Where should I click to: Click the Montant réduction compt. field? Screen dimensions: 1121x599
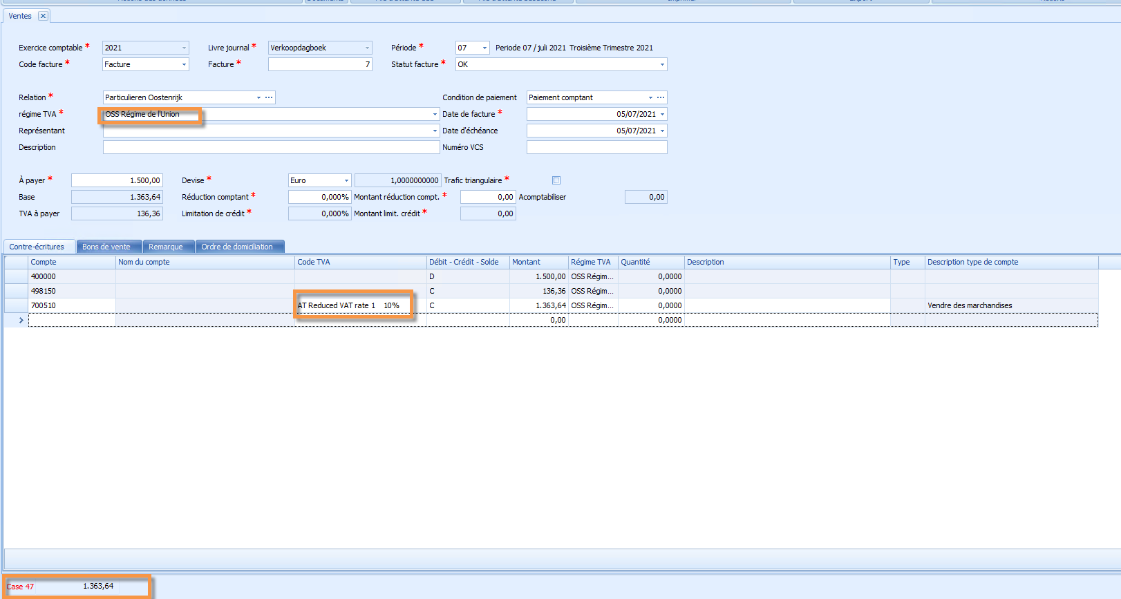[488, 197]
